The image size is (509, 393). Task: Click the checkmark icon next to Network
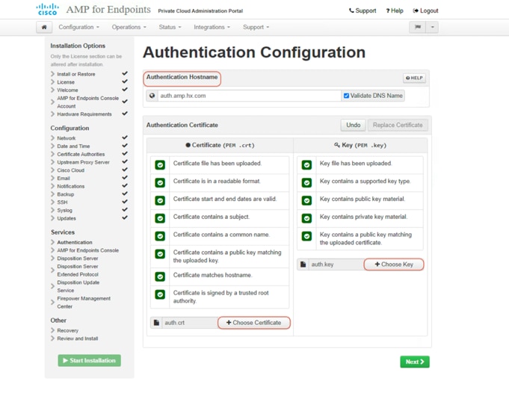[x=125, y=137]
